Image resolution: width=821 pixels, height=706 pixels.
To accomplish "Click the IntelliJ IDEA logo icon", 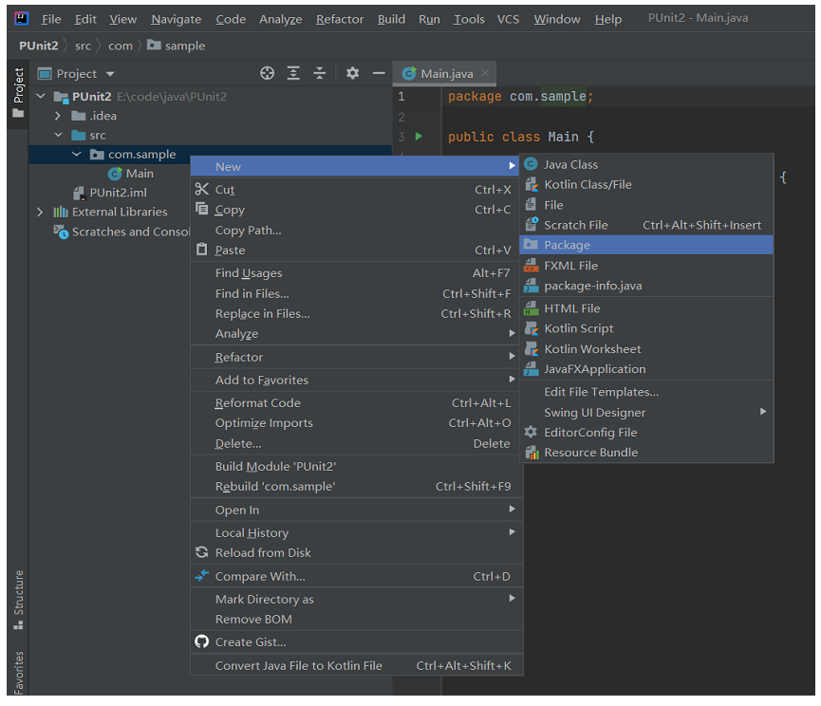I will coord(22,19).
